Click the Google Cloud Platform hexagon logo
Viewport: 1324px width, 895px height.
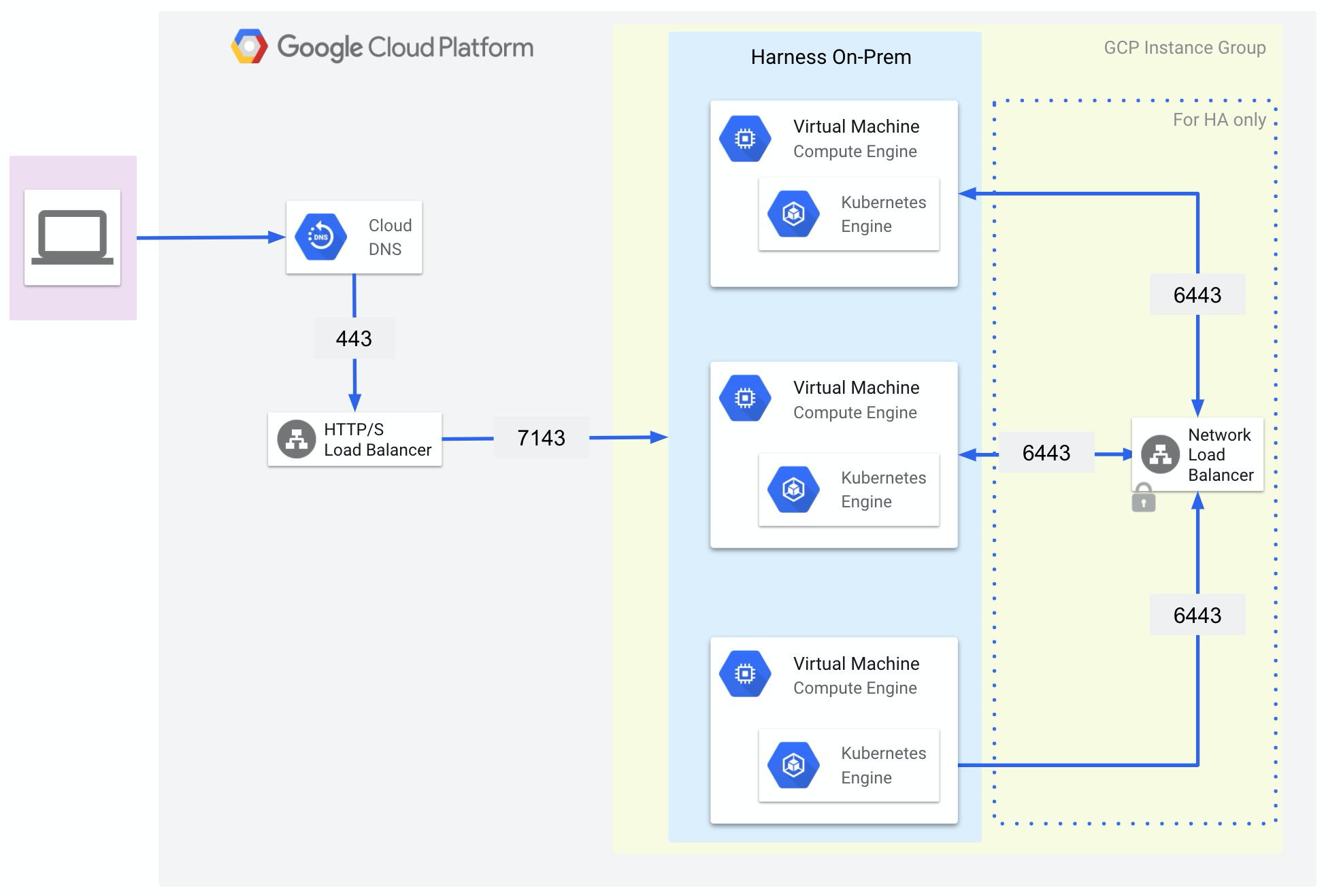pos(249,46)
